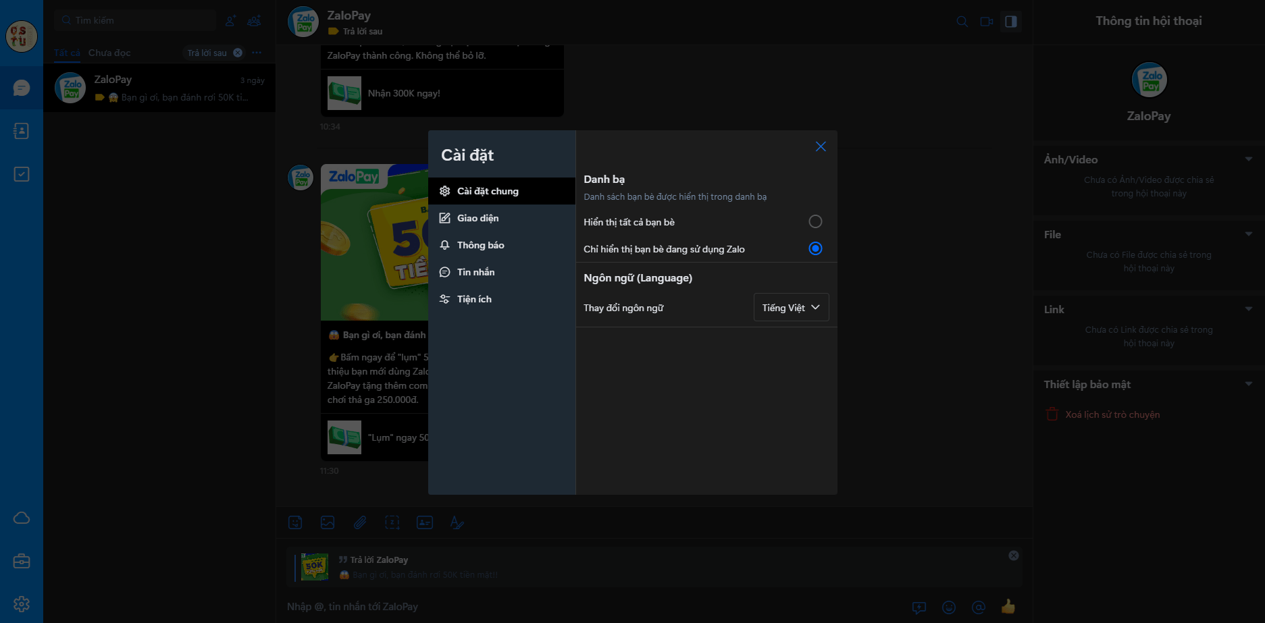Select 'Chỉ hiển thị bạn bè đang sử dụng Zalo'
The width and height of the screenshot is (1265, 623).
(x=815, y=249)
